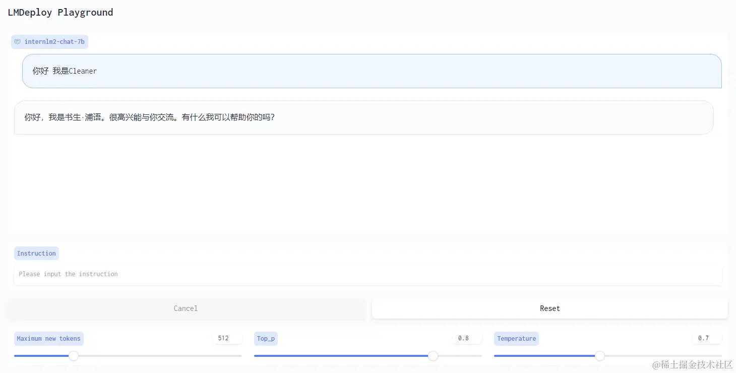Click the Reset button

550,308
